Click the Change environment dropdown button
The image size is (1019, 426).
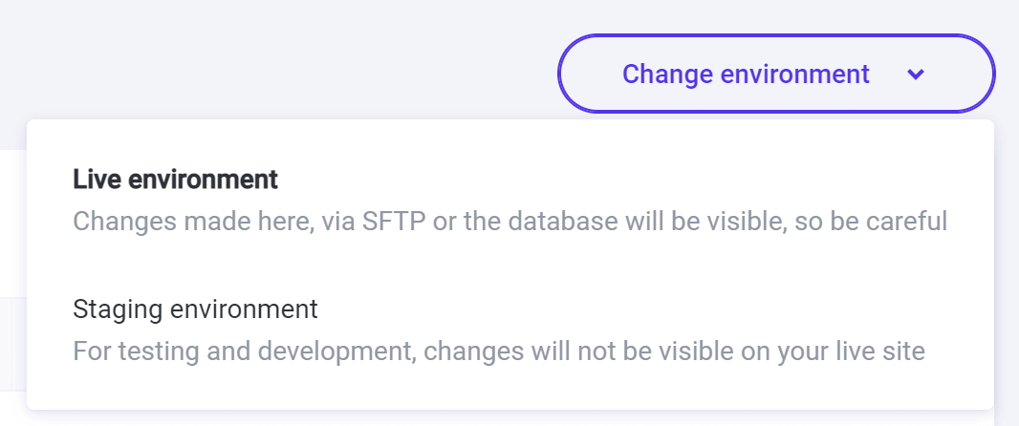click(x=775, y=74)
